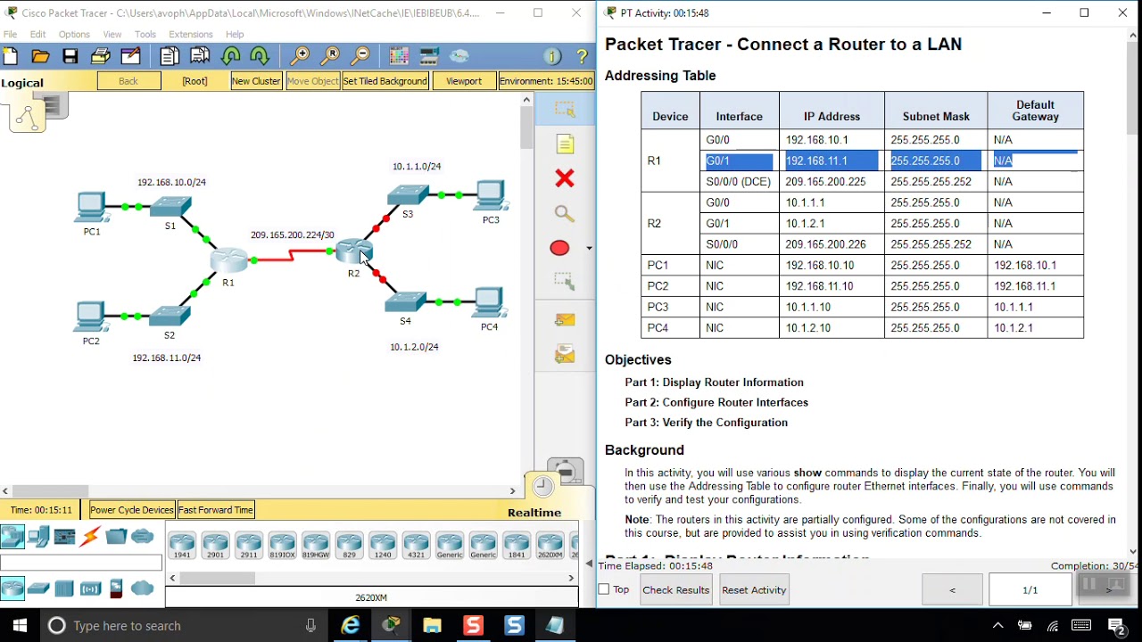Collapse the device panel side arrow
The height and width of the screenshot is (642, 1142).
pos(589,564)
